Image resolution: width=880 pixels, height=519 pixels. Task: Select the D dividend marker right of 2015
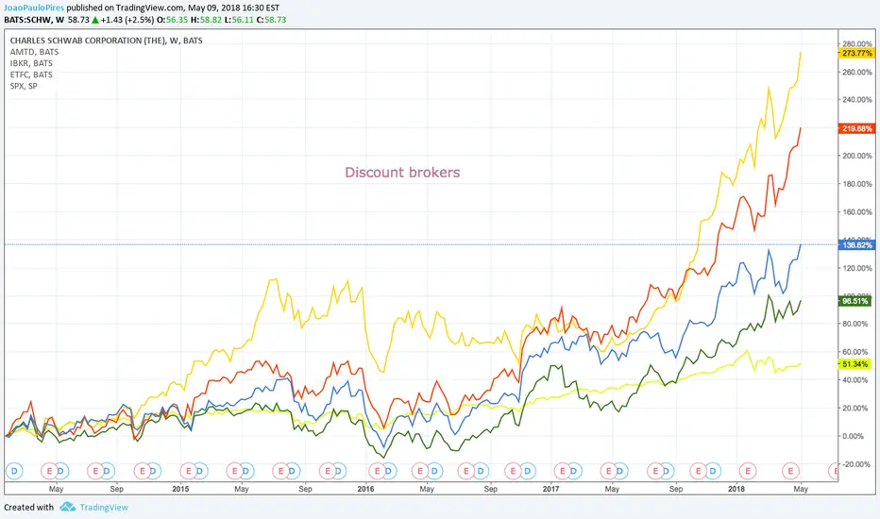tap(199, 471)
